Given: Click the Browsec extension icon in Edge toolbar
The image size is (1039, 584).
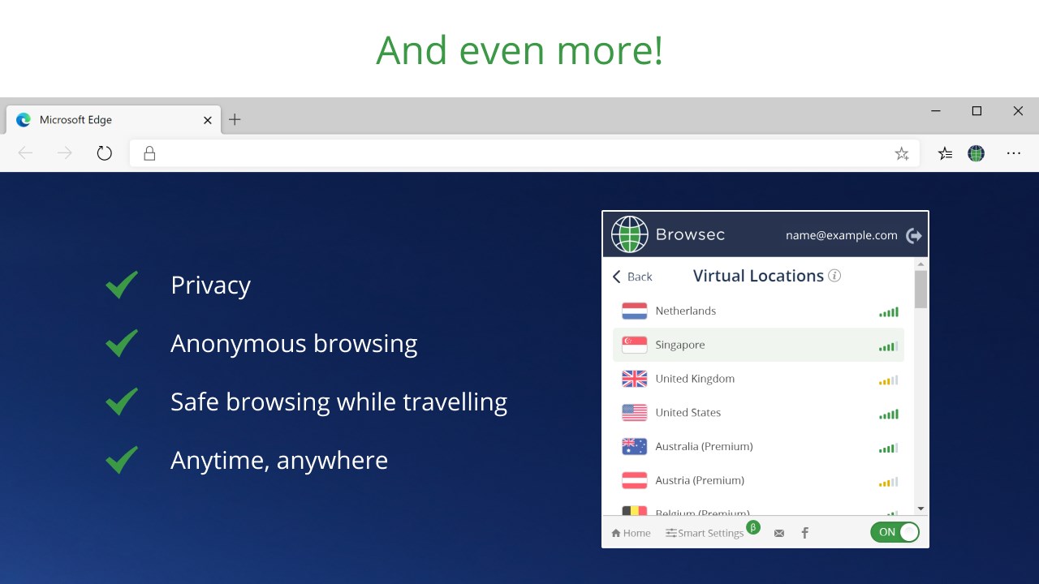Looking at the screenshot, I should pyautogui.click(x=976, y=153).
